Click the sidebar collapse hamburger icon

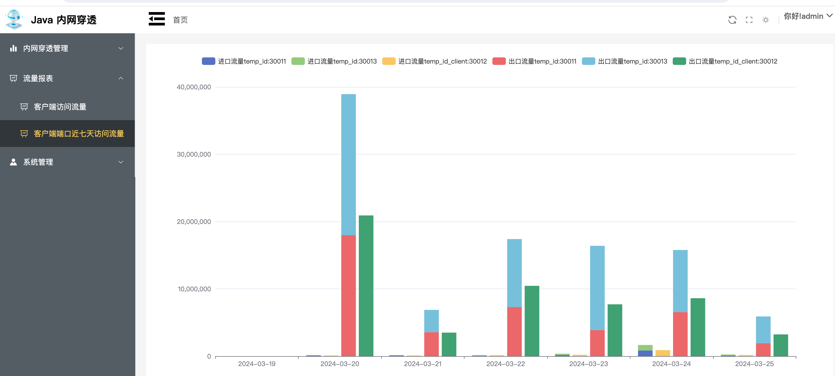157,19
